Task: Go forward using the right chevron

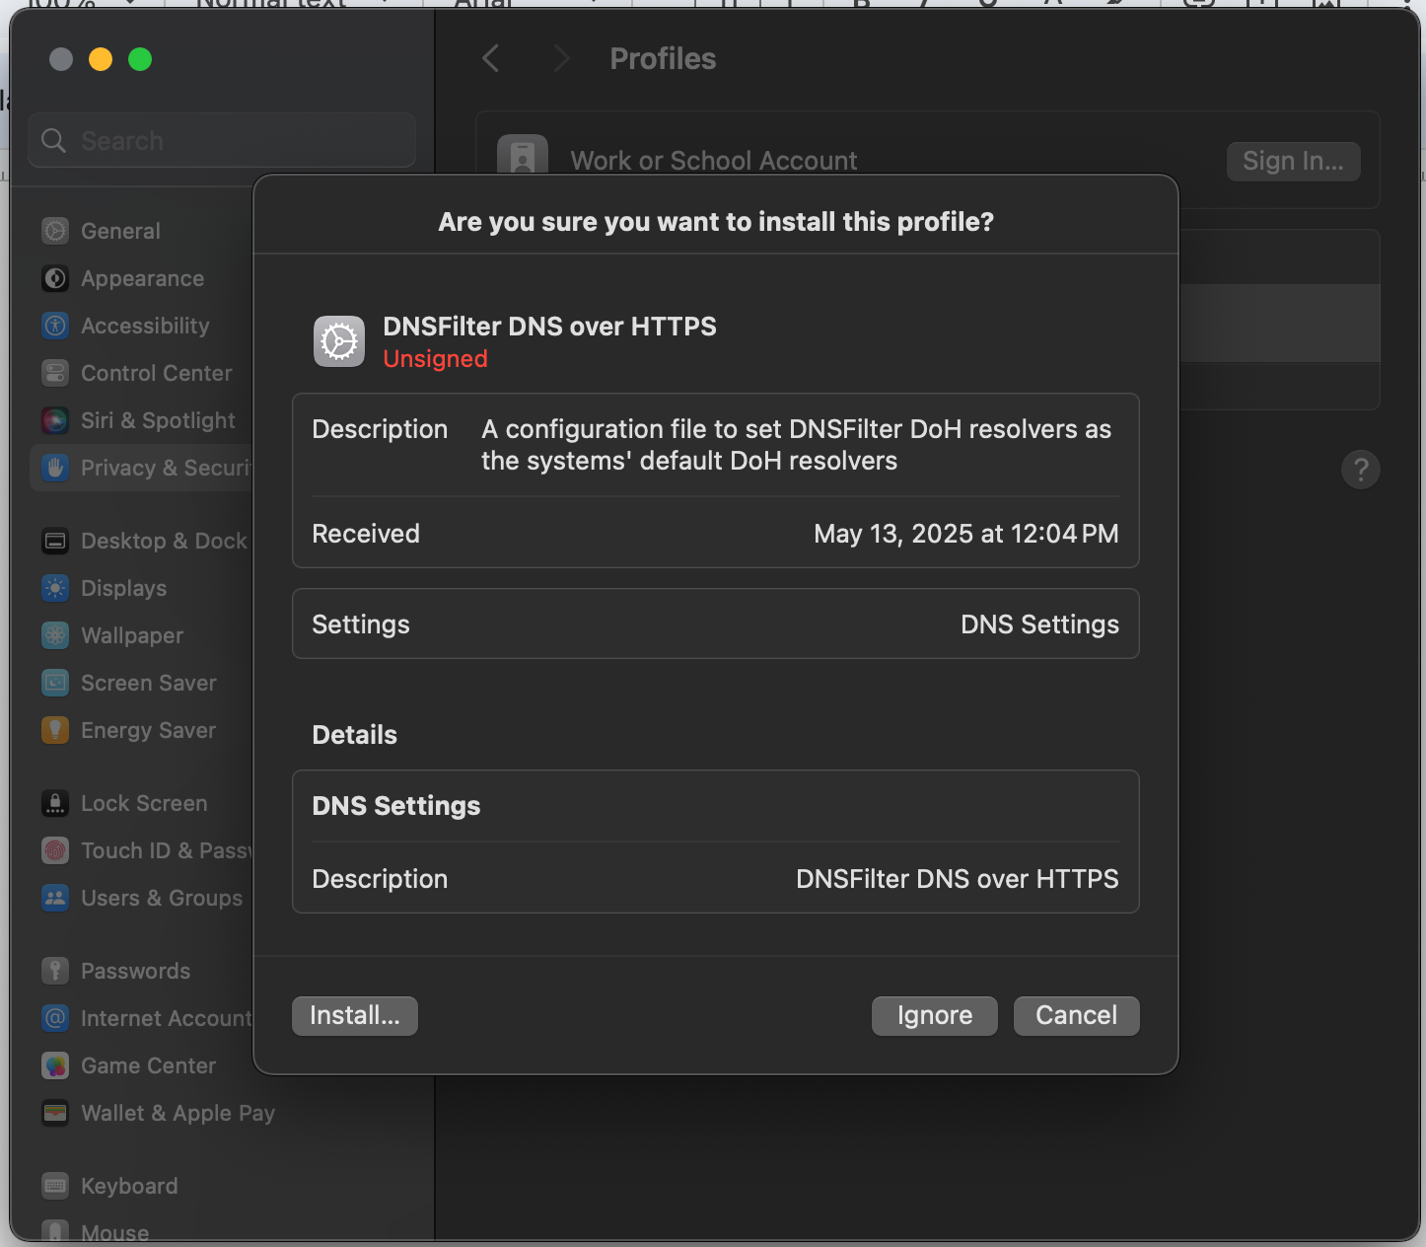Action: [x=561, y=58]
